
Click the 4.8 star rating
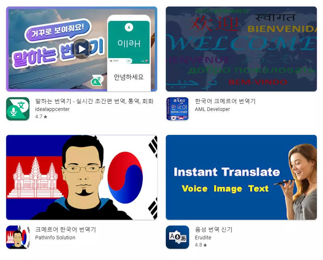pos(201,245)
